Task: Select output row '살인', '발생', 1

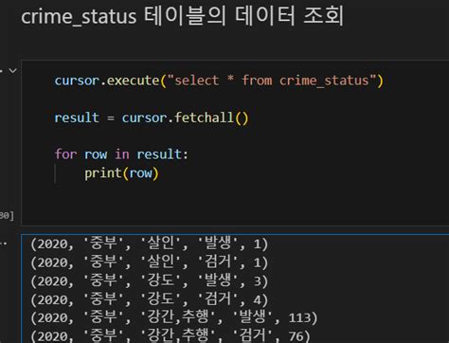Action: [149, 244]
